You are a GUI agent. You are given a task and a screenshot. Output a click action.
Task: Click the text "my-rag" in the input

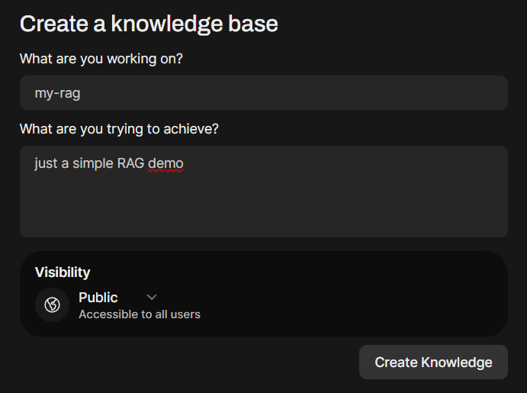[57, 93]
